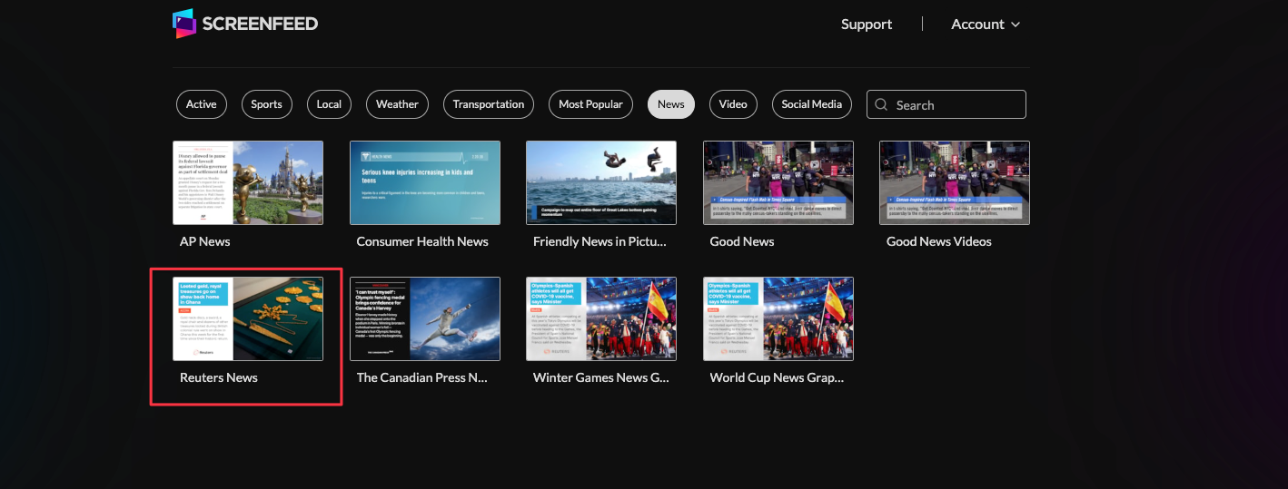
Task: Open the Reuters News feed thumbnail
Action: tap(248, 318)
